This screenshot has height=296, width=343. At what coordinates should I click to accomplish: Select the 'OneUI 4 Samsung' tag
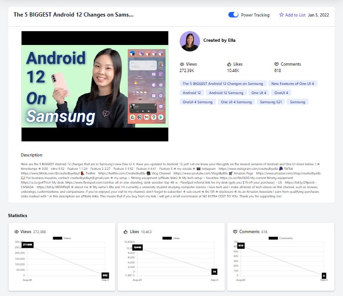coord(198,102)
